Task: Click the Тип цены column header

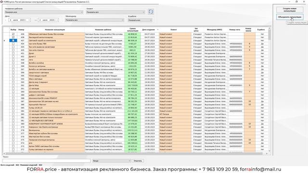Action: tap(196, 30)
